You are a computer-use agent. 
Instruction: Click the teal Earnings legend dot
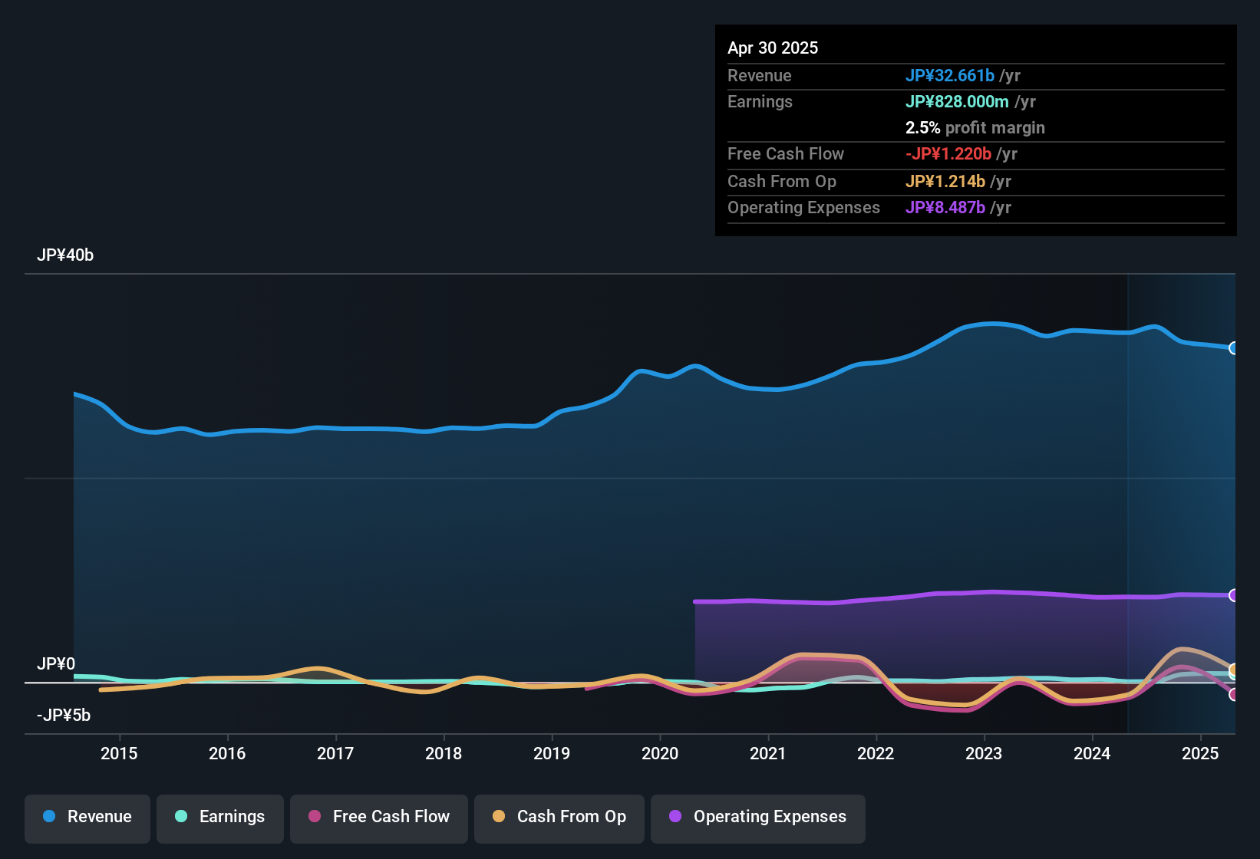[182, 817]
